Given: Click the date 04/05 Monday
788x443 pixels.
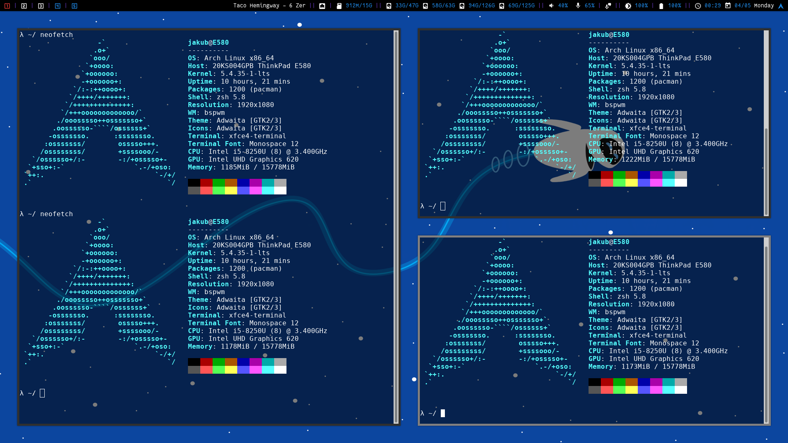Looking at the screenshot, I should click(754, 6).
